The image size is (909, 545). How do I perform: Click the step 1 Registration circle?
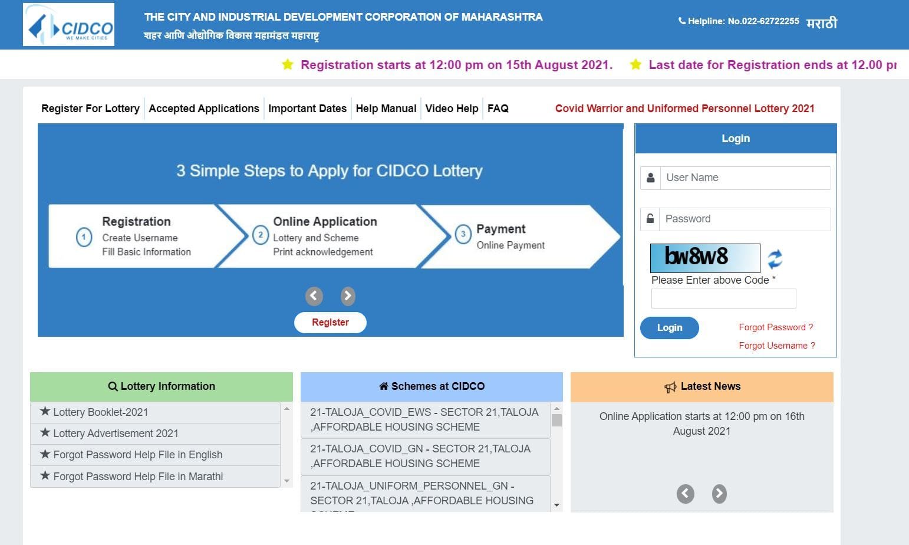pos(84,237)
